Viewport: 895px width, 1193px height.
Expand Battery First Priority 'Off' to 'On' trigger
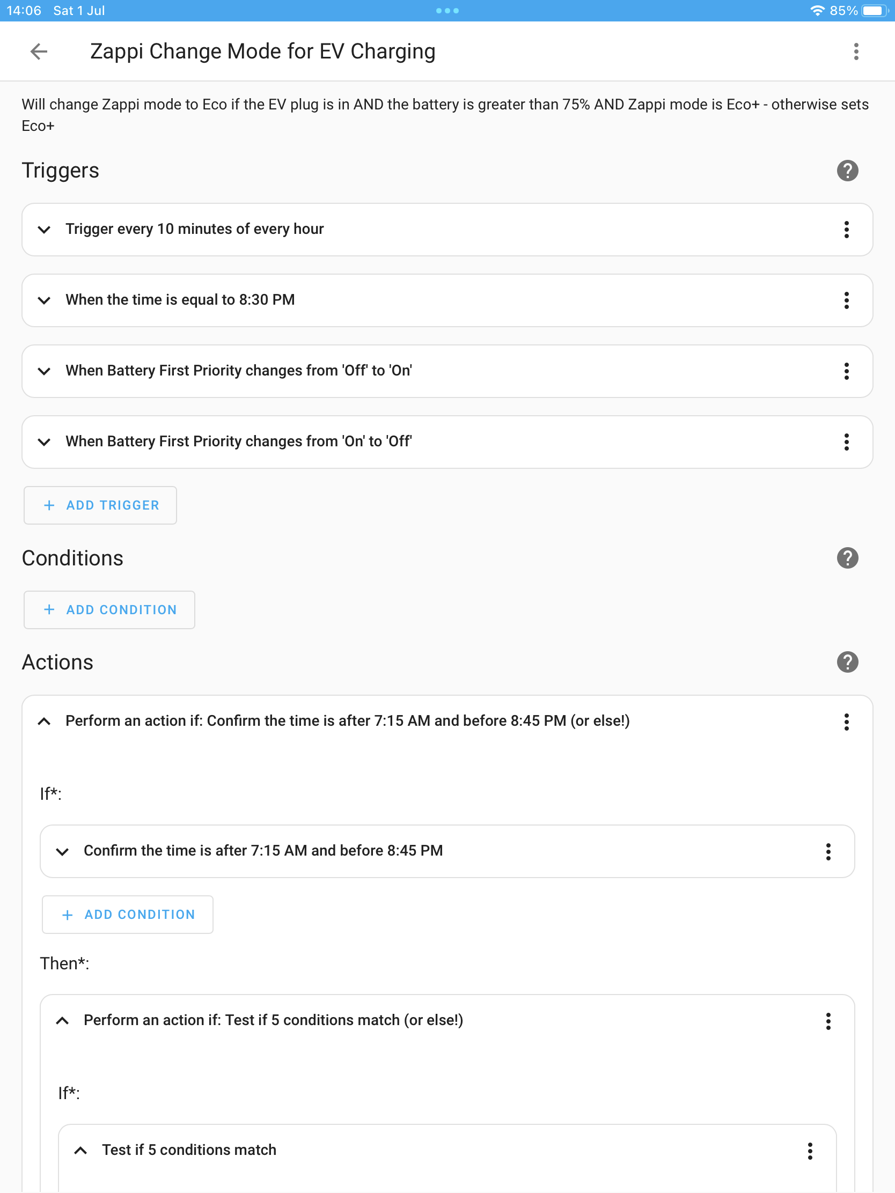tap(44, 371)
